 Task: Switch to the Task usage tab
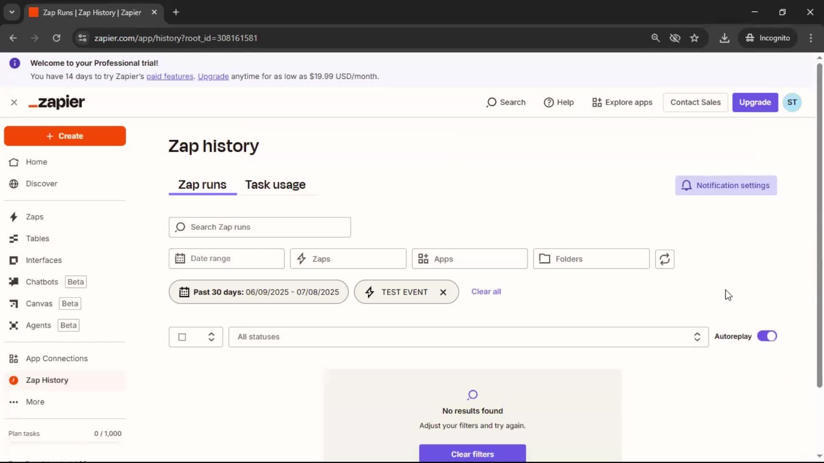click(x=276, y=185)
